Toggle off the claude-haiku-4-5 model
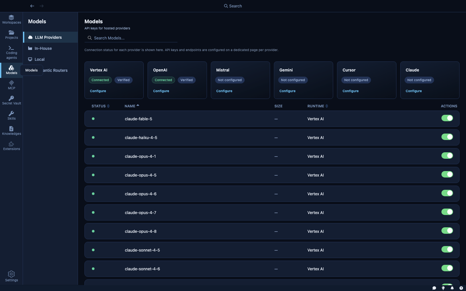The image size is (466, 291). pyautogui.click(x=447, y=137)
